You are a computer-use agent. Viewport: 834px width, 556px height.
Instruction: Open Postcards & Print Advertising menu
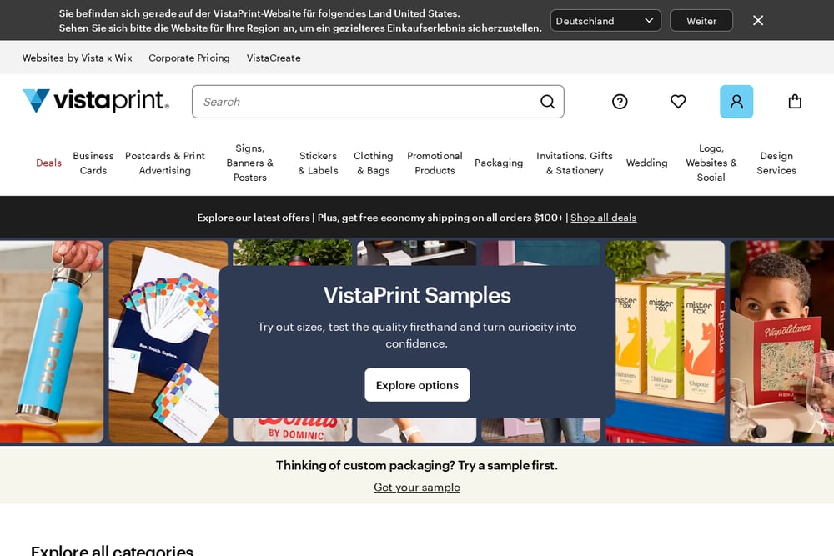[165, 163]
